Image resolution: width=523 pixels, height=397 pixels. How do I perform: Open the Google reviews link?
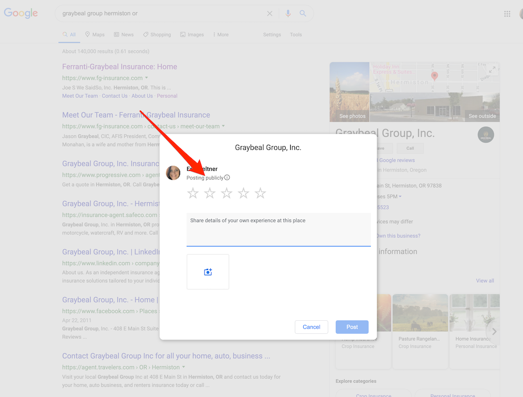pos(396,160)
